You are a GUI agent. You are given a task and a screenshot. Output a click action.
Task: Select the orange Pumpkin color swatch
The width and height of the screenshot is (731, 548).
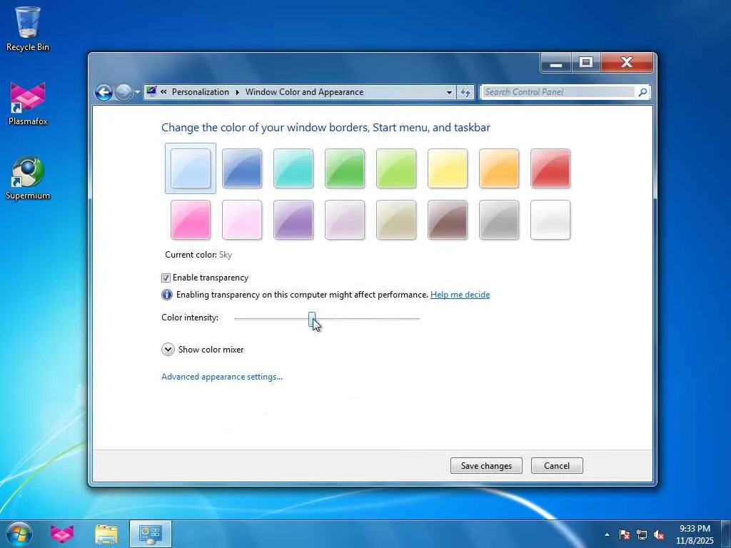tap(499, 168)
